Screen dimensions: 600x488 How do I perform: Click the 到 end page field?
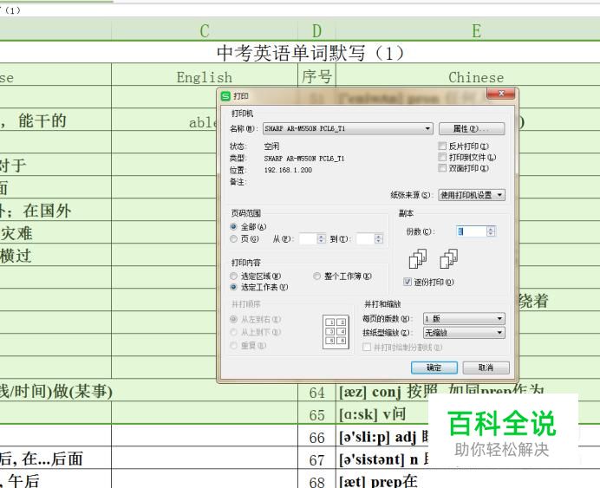tap(365, 238)
